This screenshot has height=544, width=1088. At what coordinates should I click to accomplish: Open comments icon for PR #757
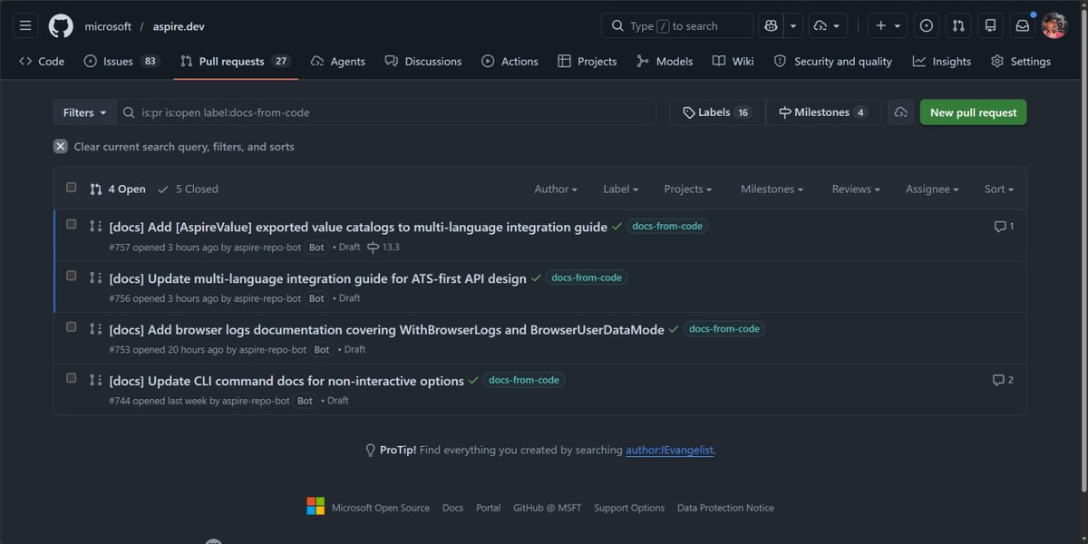(1004, 227)
